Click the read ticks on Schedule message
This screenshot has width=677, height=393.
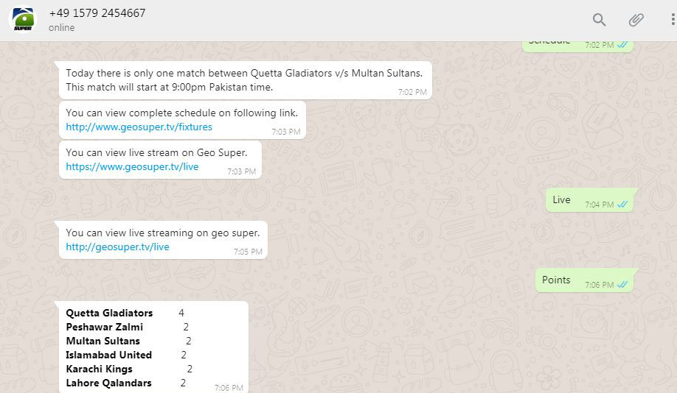click(622, 45)
